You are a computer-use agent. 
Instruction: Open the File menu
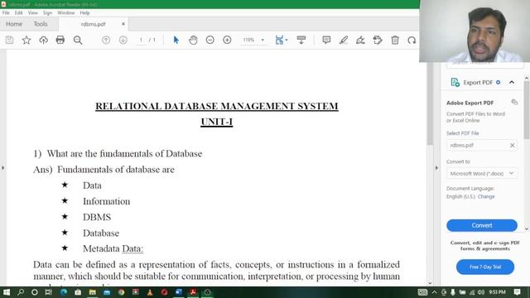point(6,12)
